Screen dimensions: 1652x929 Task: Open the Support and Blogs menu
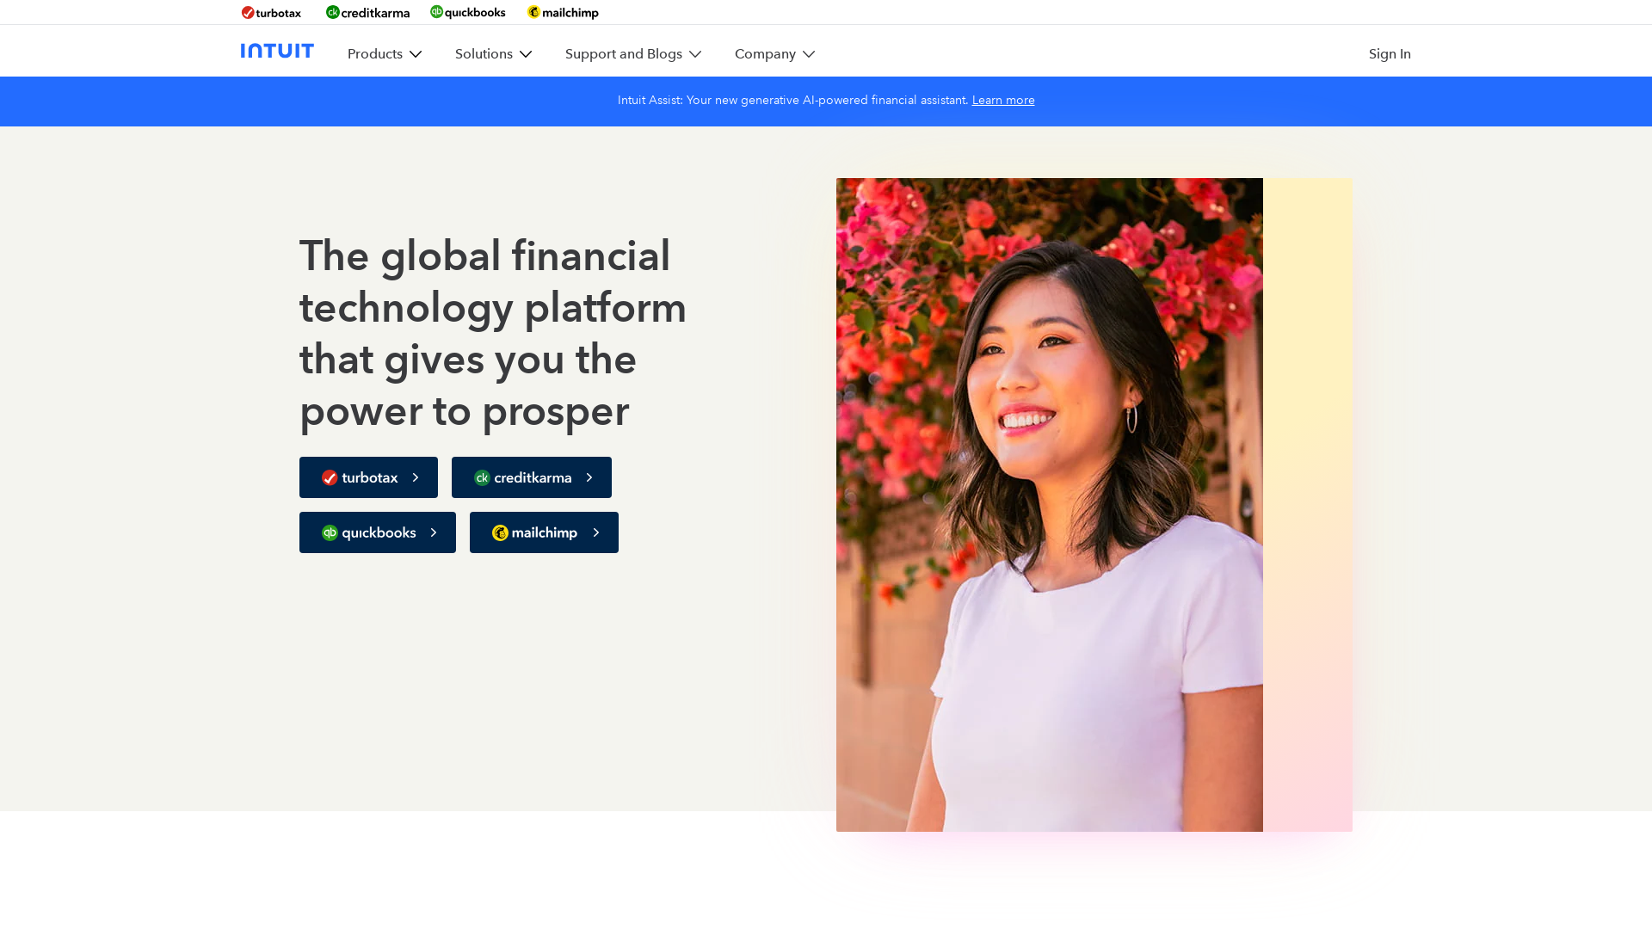[x=633, y=53]
